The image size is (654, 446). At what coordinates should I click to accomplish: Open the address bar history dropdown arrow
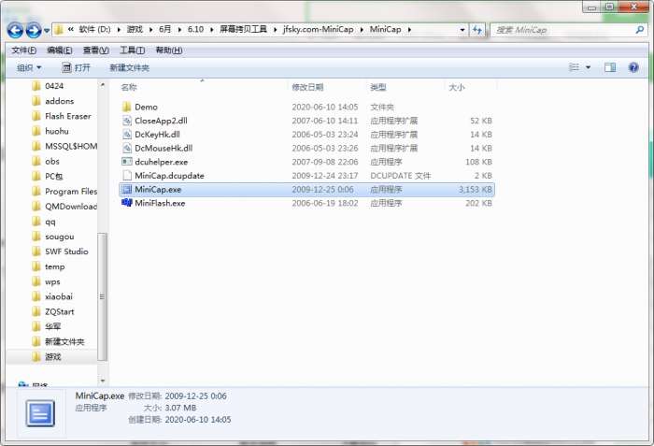click(x=462, y=30)
